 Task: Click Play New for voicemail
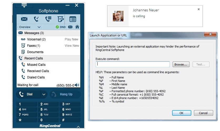(x=71, y=39)
